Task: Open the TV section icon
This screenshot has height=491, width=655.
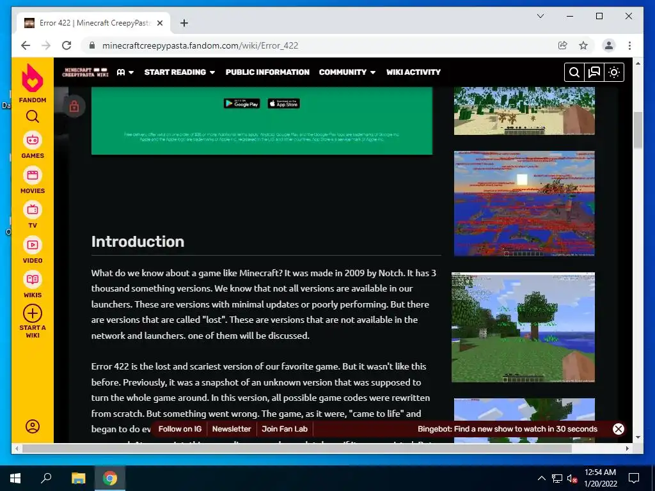Action: [33, 210]
